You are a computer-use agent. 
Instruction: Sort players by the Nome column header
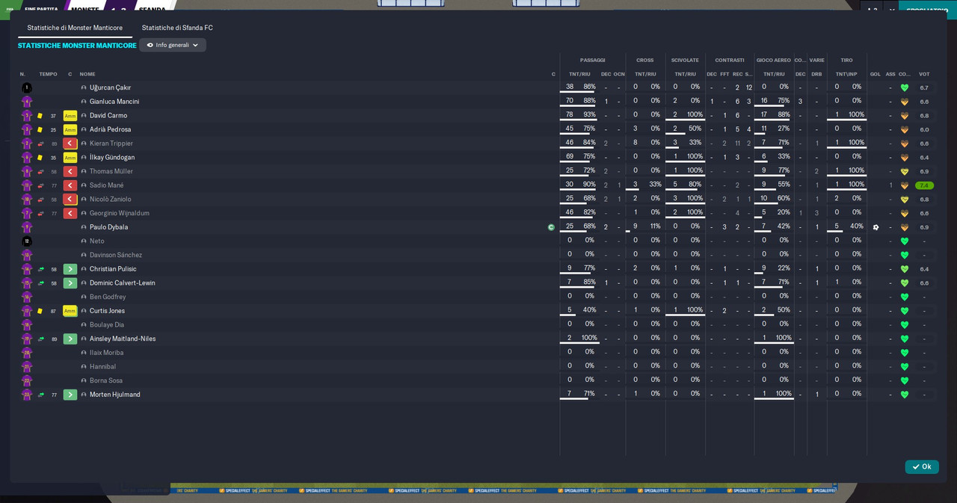click(x=87, y=74)
